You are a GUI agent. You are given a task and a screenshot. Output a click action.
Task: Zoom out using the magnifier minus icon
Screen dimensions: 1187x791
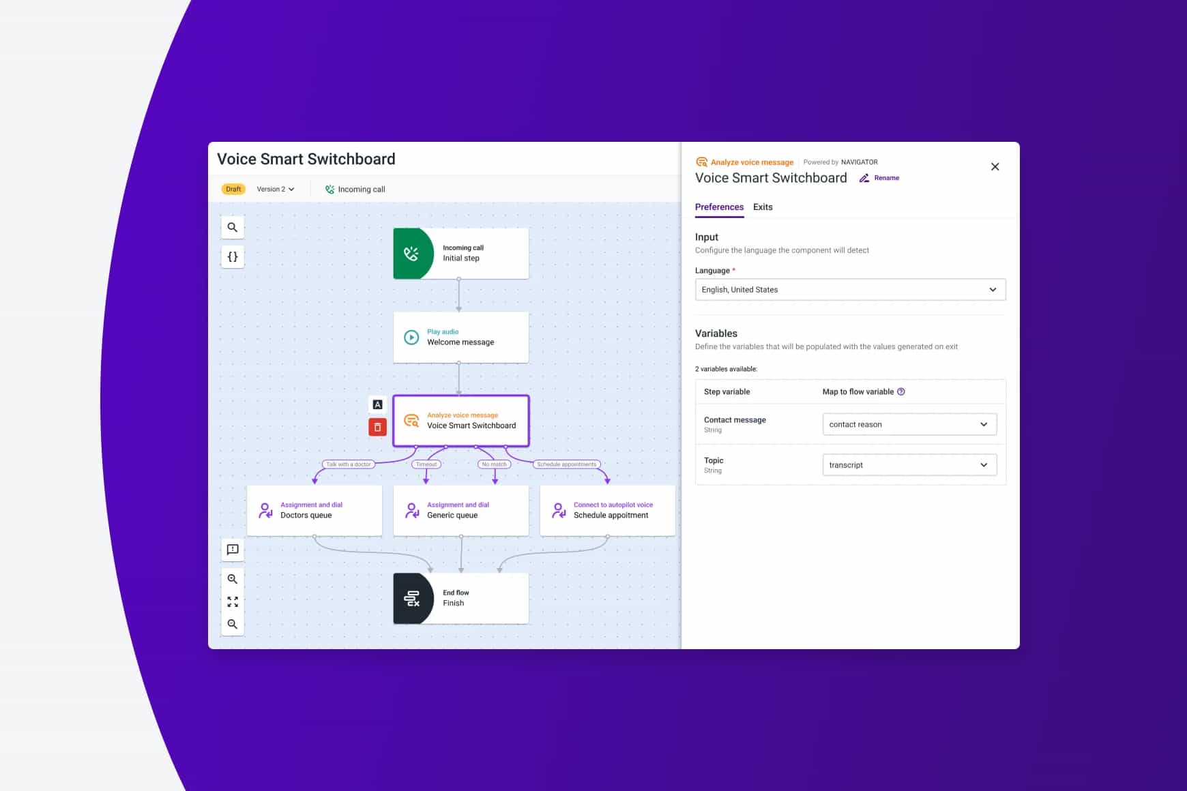tap(233, 623)
